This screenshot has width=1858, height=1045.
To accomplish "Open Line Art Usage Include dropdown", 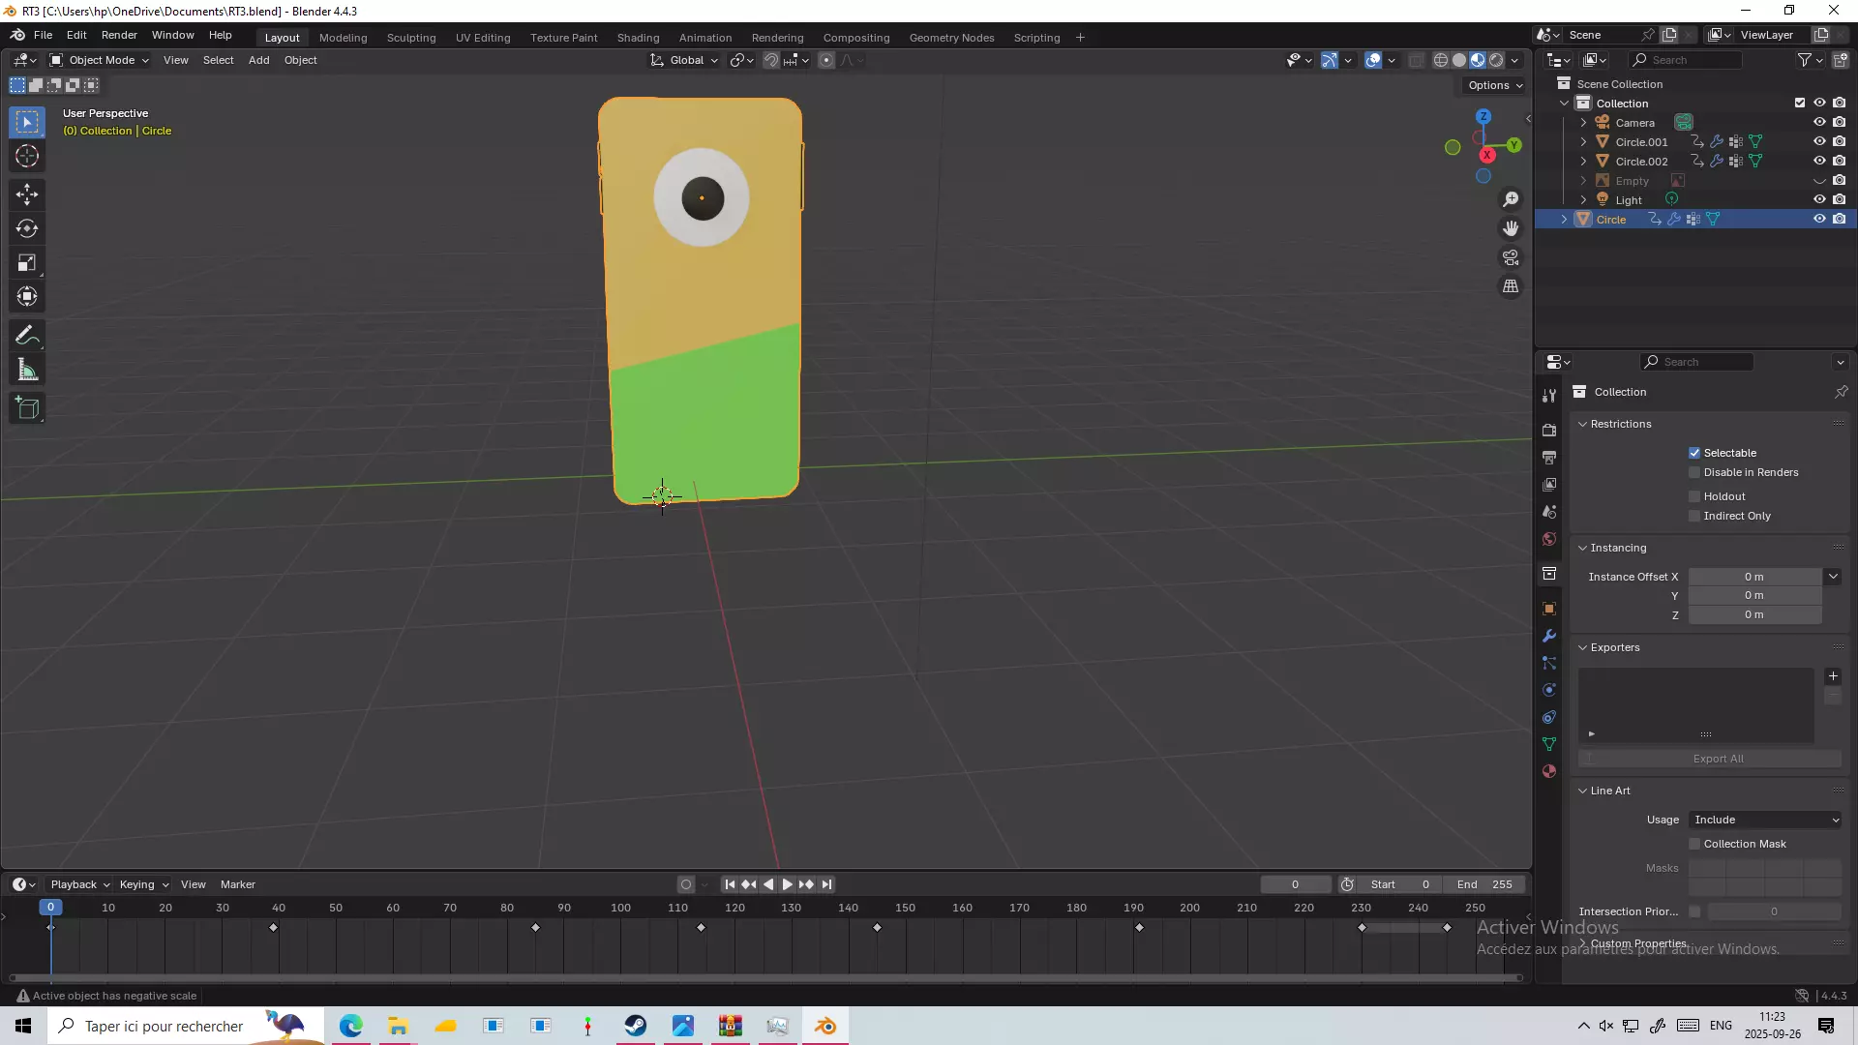I will point(1765,820).
